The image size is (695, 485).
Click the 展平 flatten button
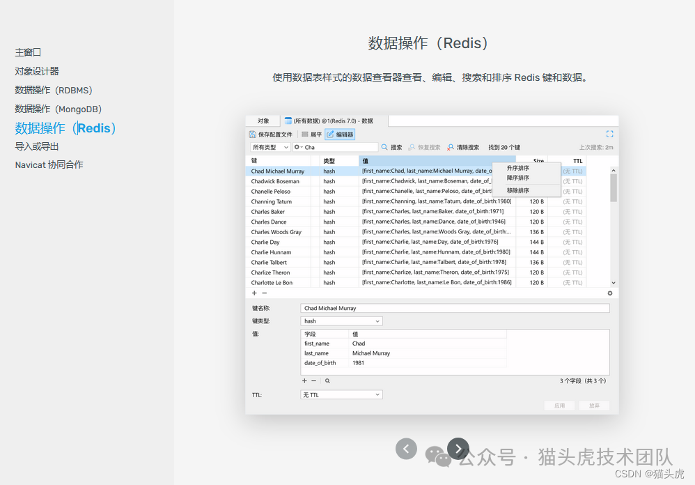(x=311, y=134)
